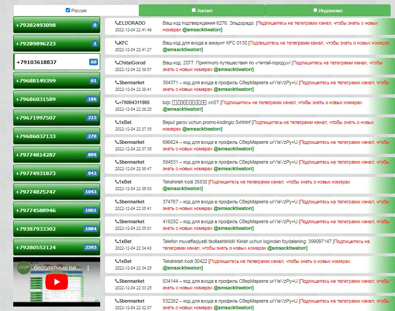
Task: Select number +79282493098
Action: tap(56, 25)
